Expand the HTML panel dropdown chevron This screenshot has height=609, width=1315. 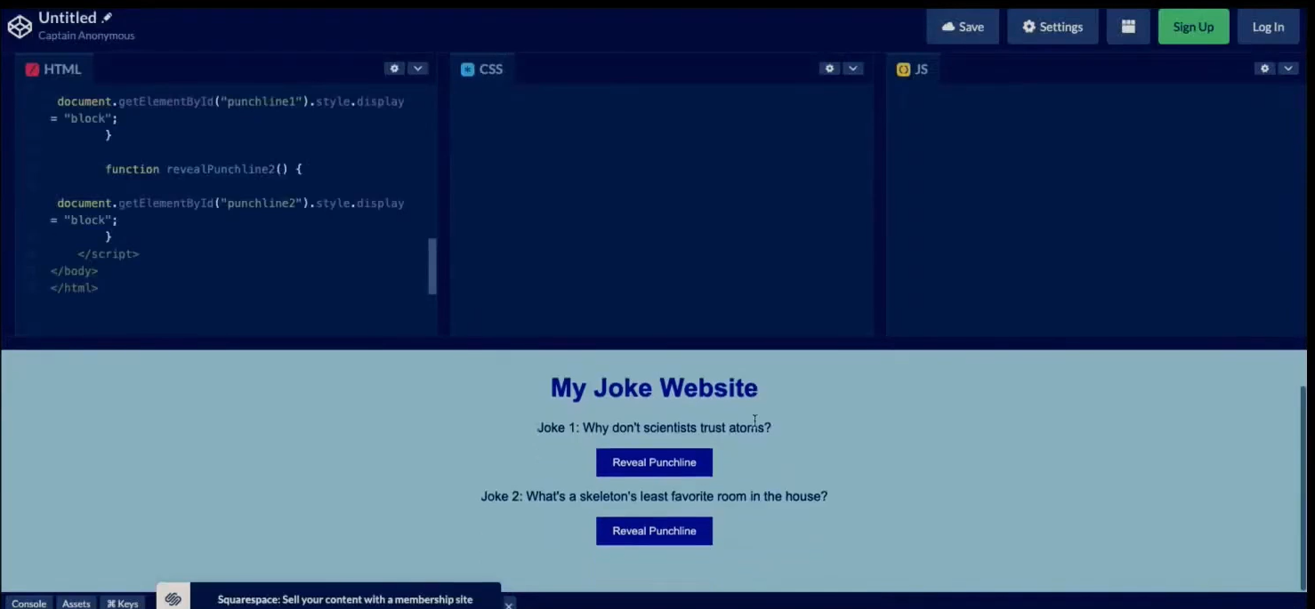click(417, 68)
